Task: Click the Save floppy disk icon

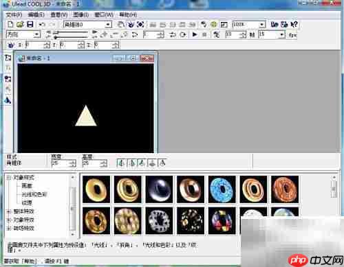Action: tap(30, 24)
